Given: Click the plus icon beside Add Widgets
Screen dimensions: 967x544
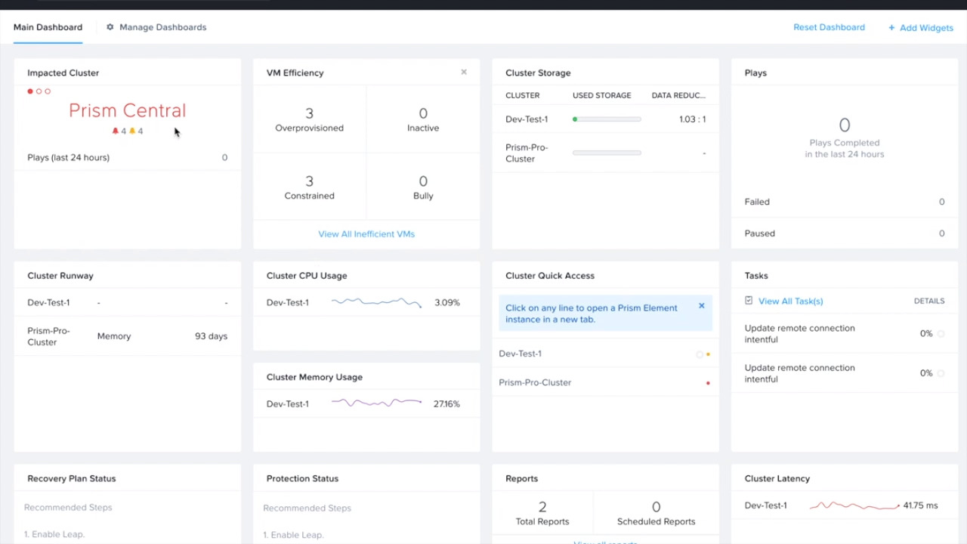Looking at the screenshot, I should pos(891,28).
